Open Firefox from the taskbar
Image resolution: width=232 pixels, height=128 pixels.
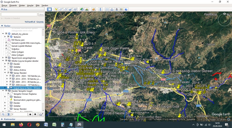(21, 125)
